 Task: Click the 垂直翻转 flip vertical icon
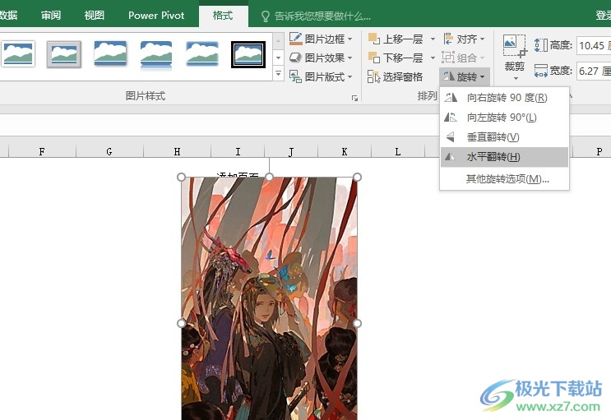(451, 136)
